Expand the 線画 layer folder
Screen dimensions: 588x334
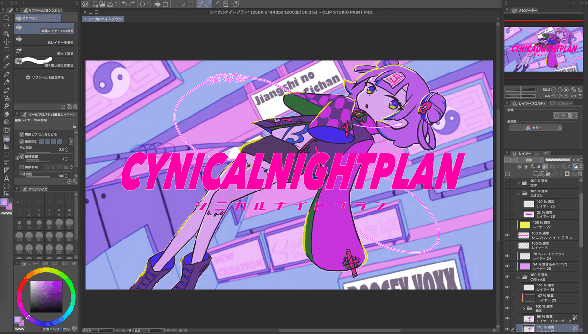524,308
